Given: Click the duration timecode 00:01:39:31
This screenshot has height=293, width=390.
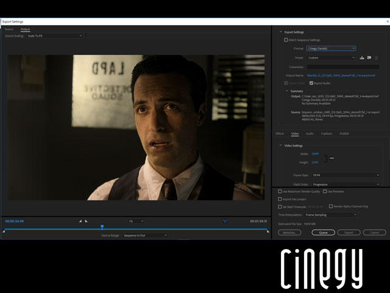Looking at the screenshot, I should (258, 221).
